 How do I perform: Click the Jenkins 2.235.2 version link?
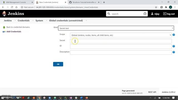[x=169, y=92]
